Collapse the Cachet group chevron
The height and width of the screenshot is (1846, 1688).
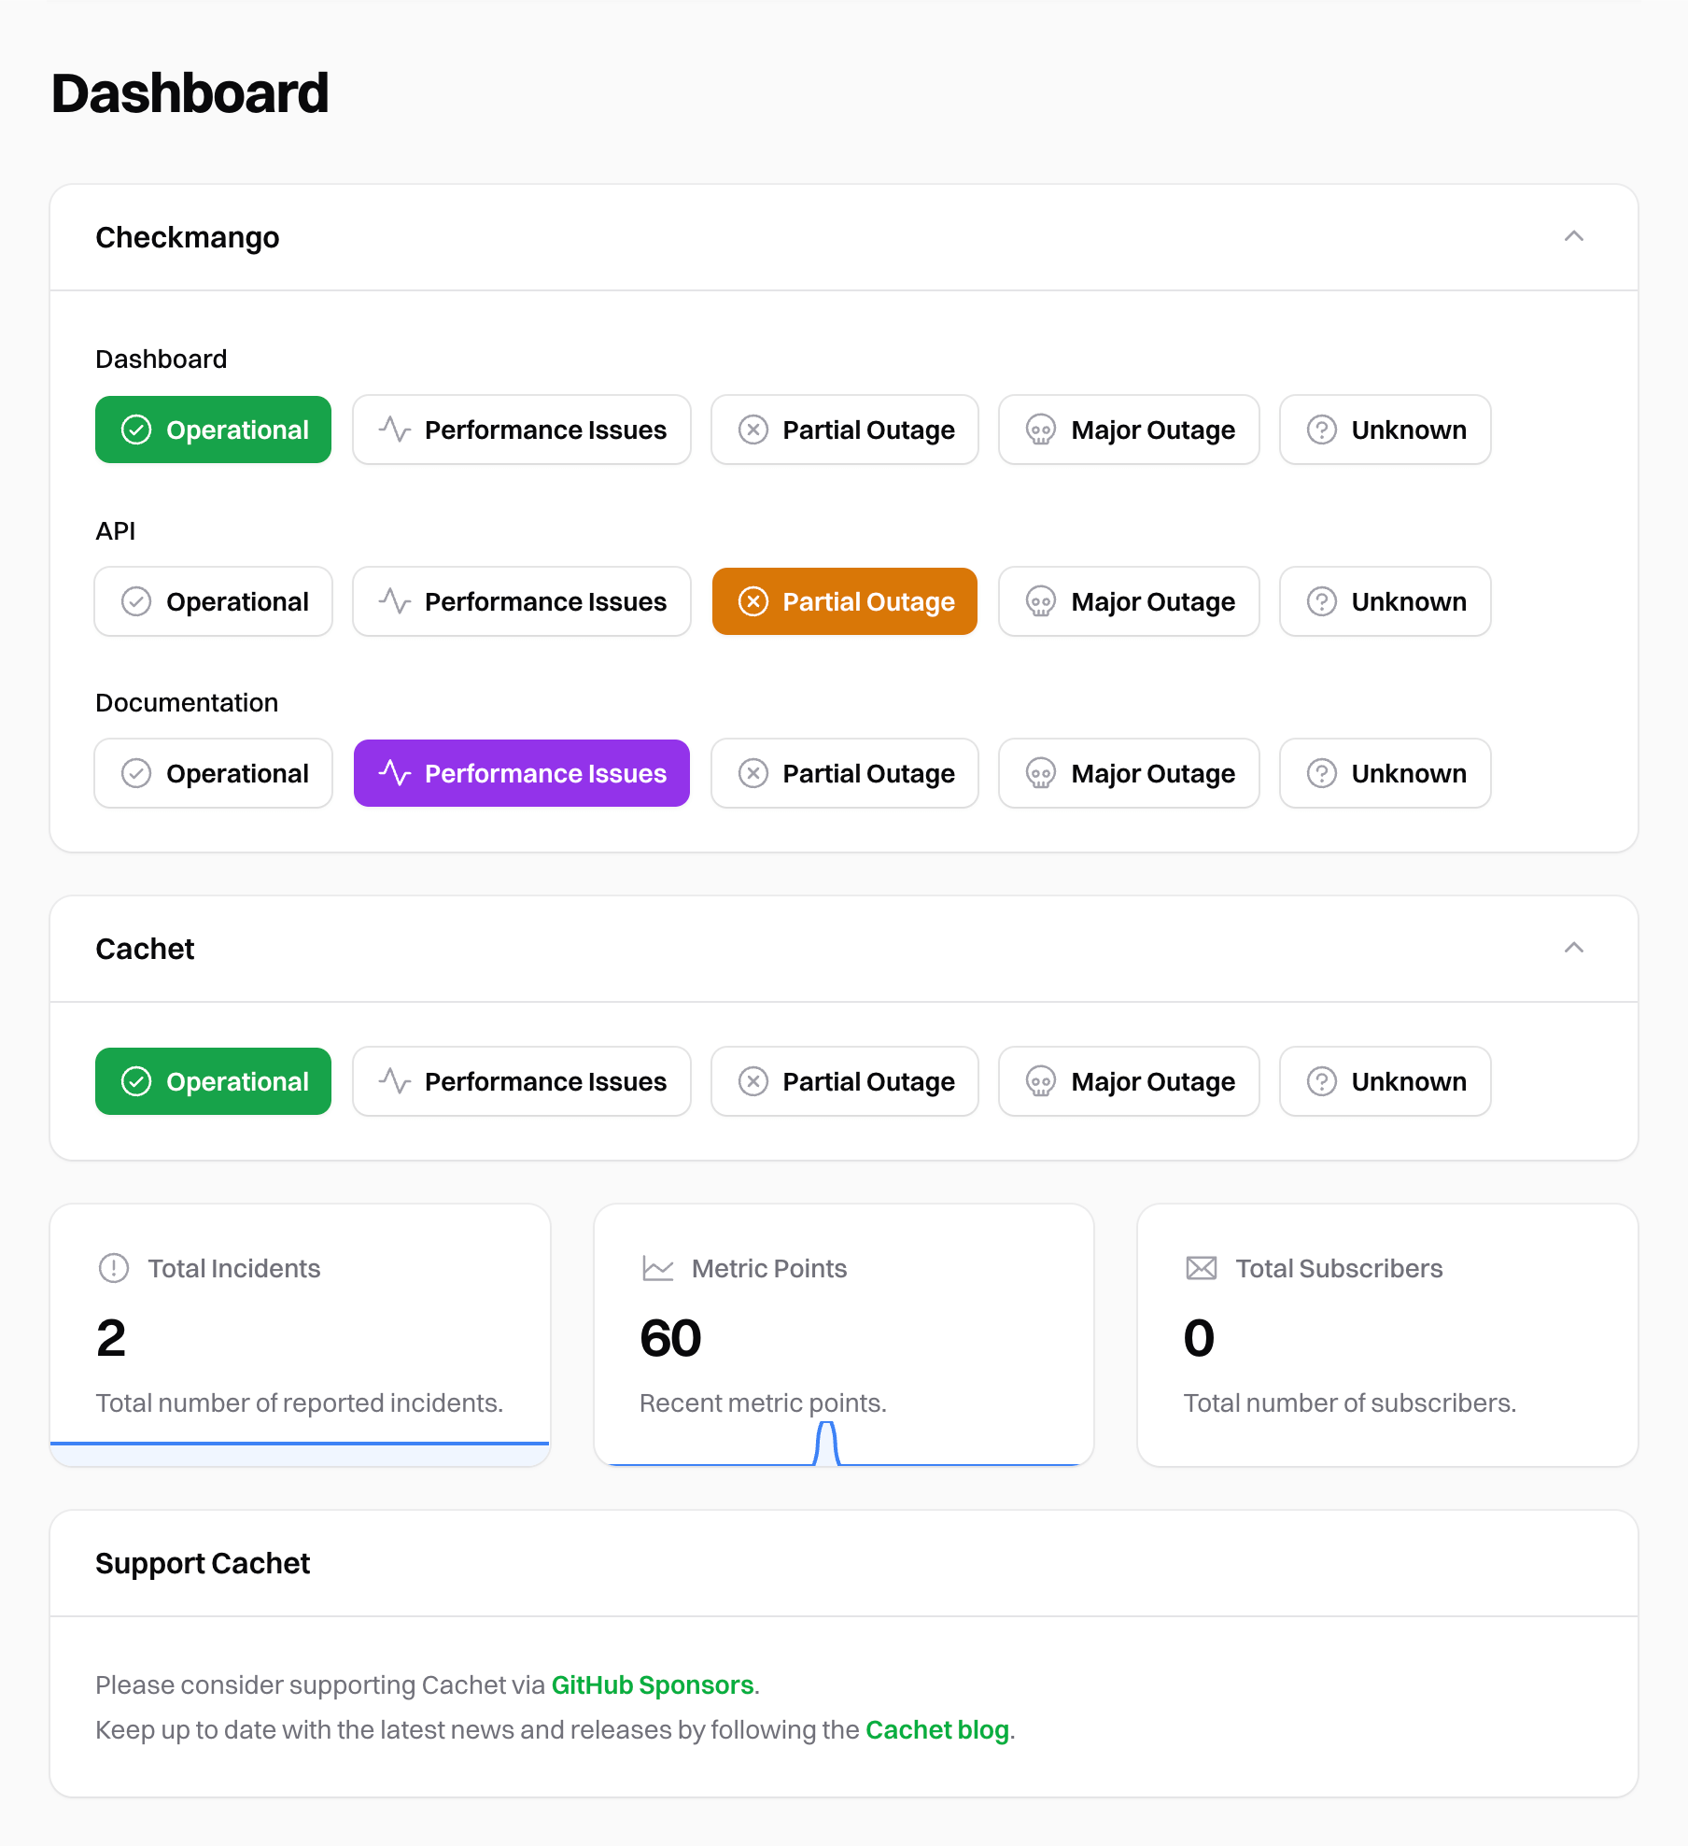pos(1574,948)
